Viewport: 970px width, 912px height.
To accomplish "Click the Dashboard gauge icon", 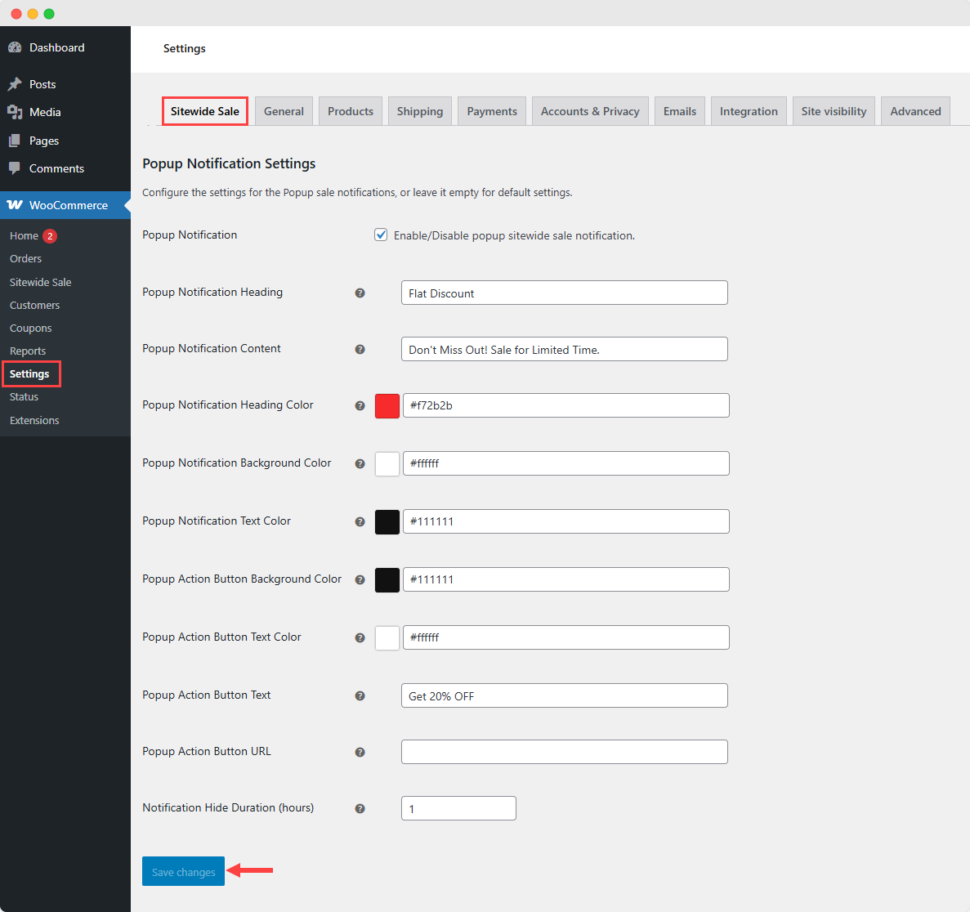I will coord(15,47).
